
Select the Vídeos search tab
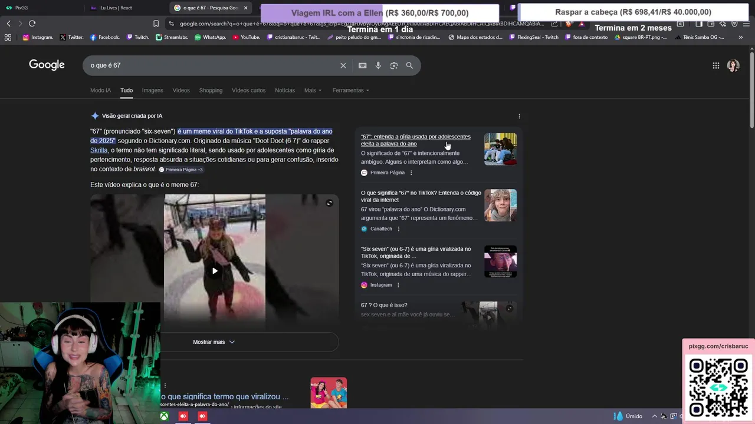[181, 90]
